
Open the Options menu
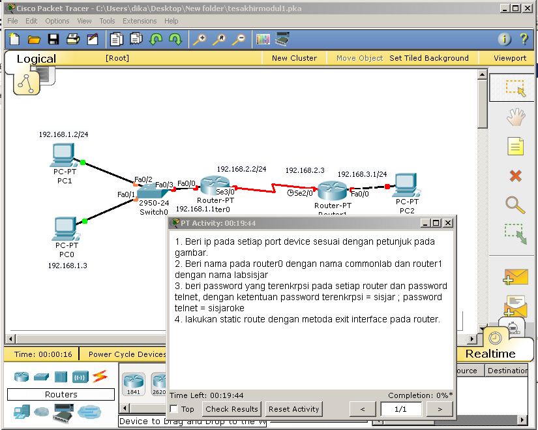click(57, 21)
